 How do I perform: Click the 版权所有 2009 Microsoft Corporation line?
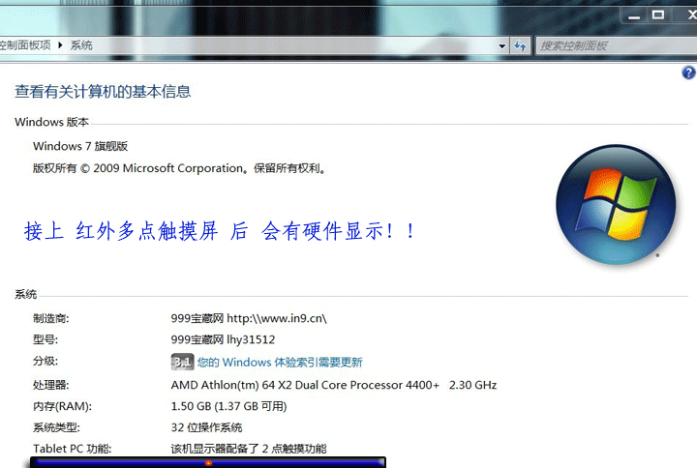[x=179, y=168]
